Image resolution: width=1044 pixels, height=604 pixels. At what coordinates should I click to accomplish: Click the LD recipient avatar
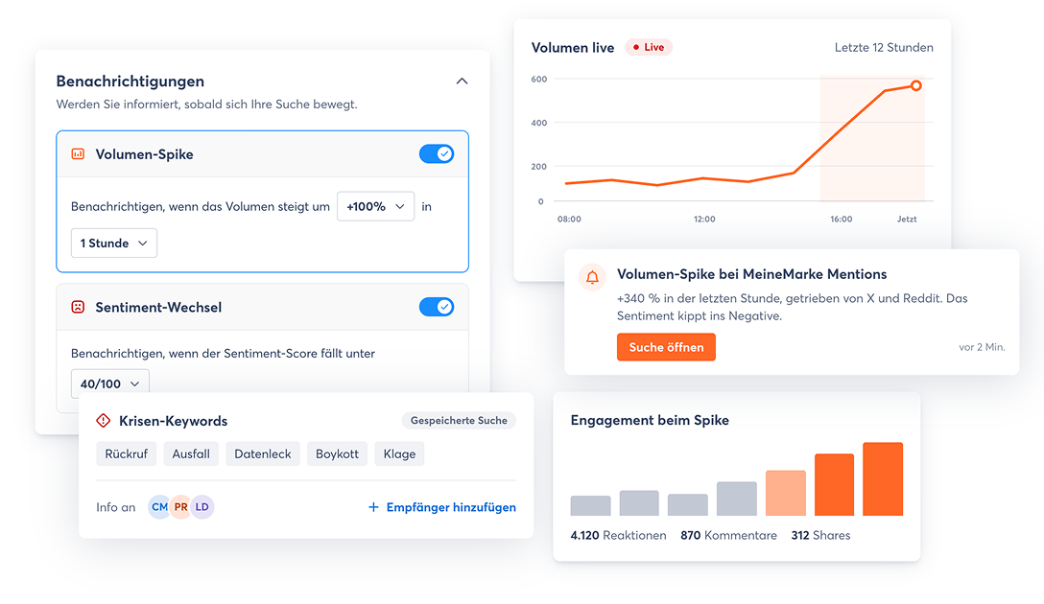202,507
